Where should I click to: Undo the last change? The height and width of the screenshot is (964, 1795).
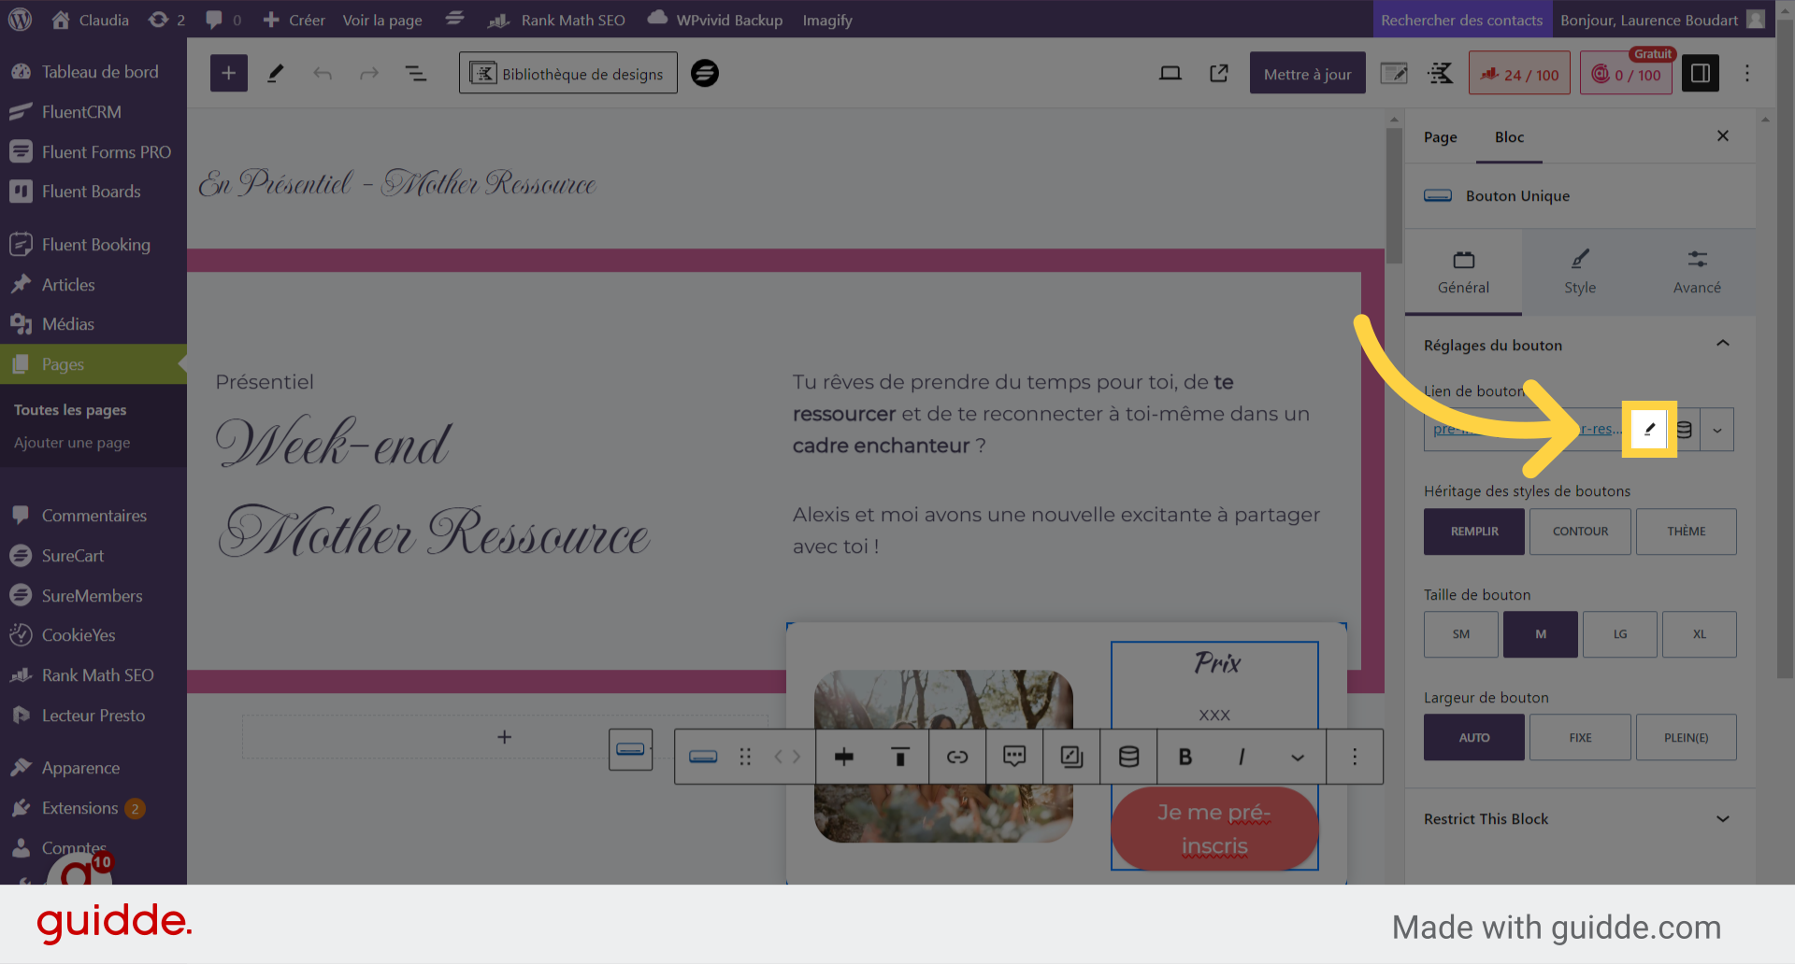pos(323,74)
